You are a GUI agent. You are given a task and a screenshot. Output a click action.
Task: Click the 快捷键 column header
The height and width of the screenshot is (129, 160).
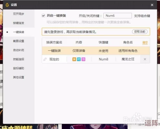click(x=103, y=42)
